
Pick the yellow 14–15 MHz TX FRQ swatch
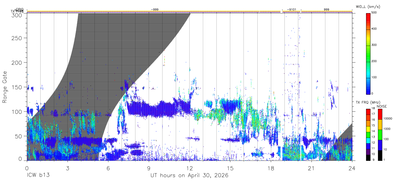368,129
